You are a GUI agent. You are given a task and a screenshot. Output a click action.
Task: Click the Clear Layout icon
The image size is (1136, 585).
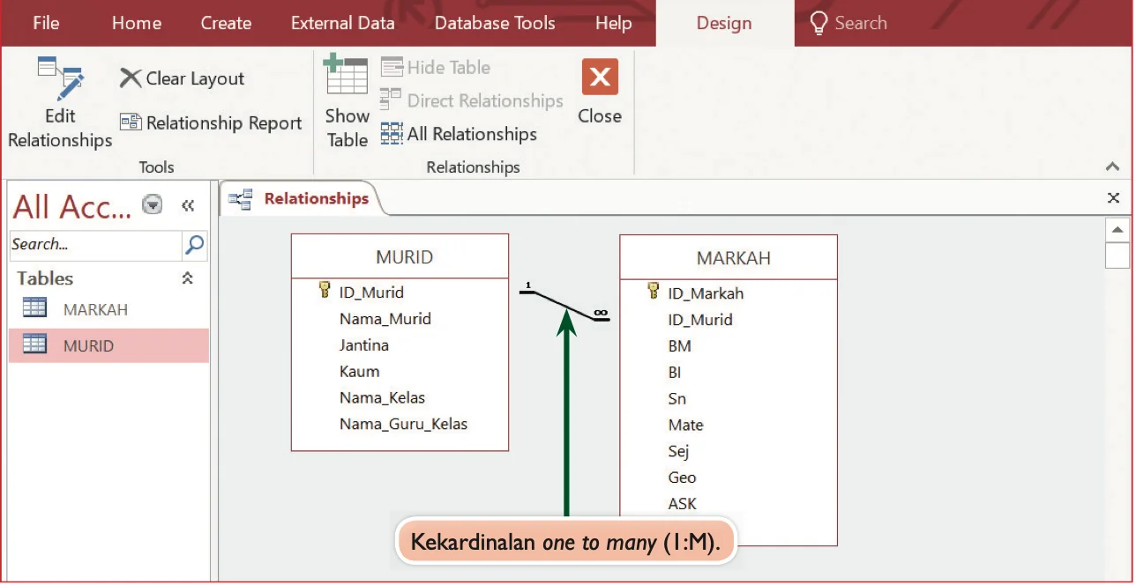click(131, 78)
